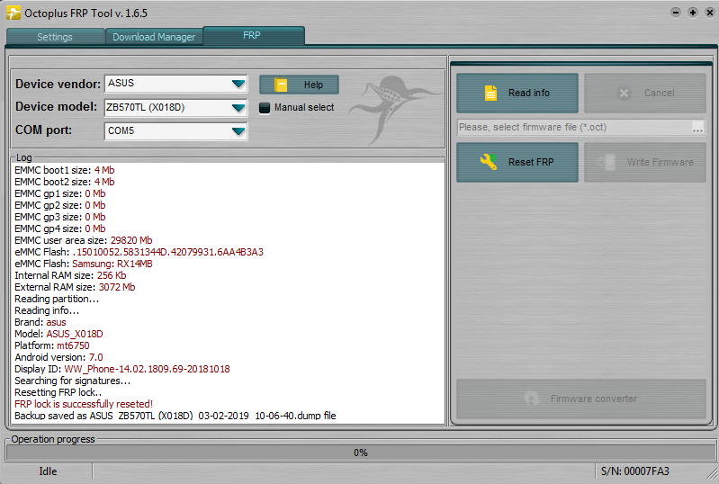Click log line 'EMMC boot2 size: 4 Mb'
Viewport: 719px width, 484px height.
point(64,182)
